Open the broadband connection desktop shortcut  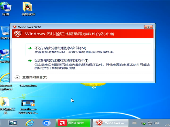(x=5, y=56)
